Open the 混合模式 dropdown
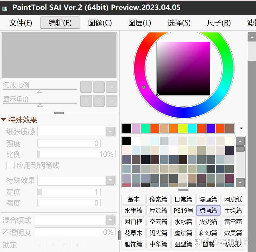 [x=110, y=220]
